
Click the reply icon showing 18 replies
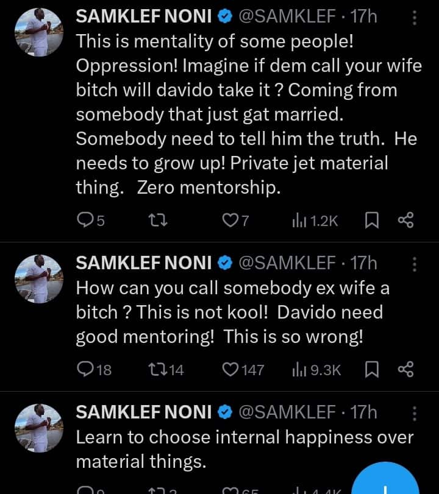point(85,370)
